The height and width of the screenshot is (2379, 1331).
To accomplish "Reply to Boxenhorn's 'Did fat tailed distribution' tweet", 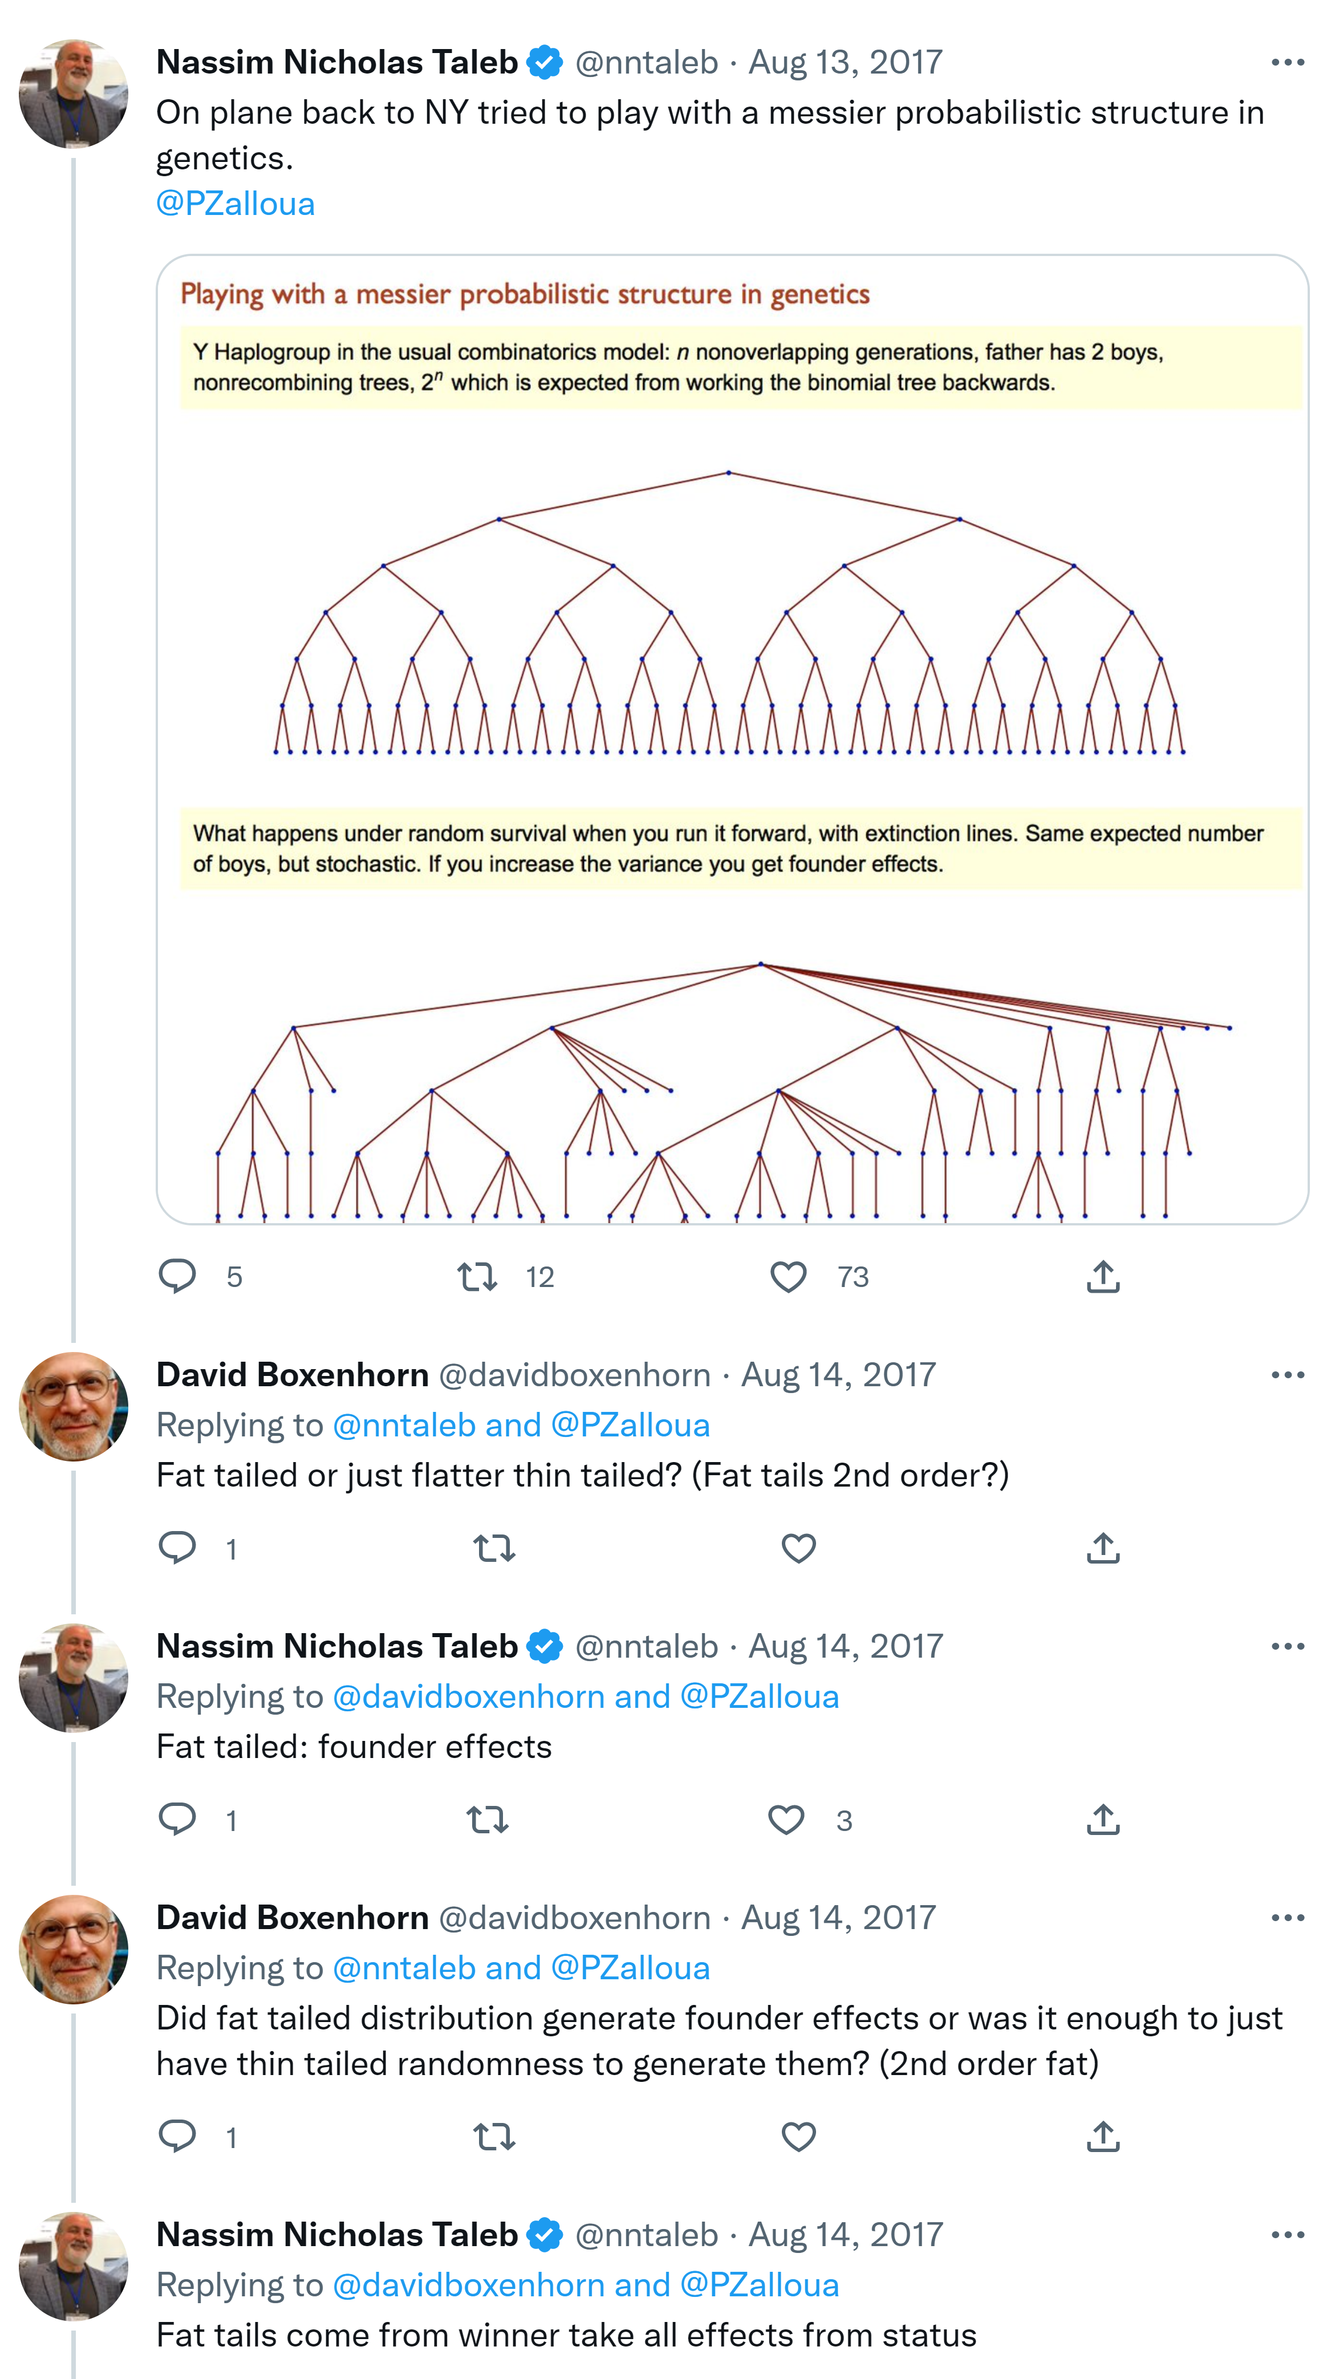I will pos(177,2135).
